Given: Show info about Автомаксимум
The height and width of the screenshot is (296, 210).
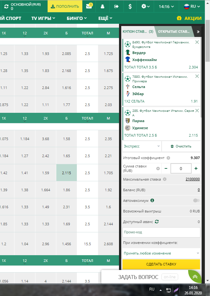Looking at the screenshot, I should [152, 200].
